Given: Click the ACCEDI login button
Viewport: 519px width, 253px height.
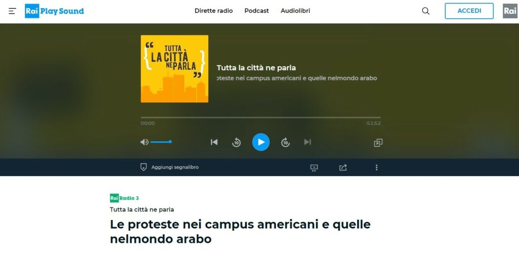Looking at the screenshot, I should pyautogui.click(x=469, y=11).
